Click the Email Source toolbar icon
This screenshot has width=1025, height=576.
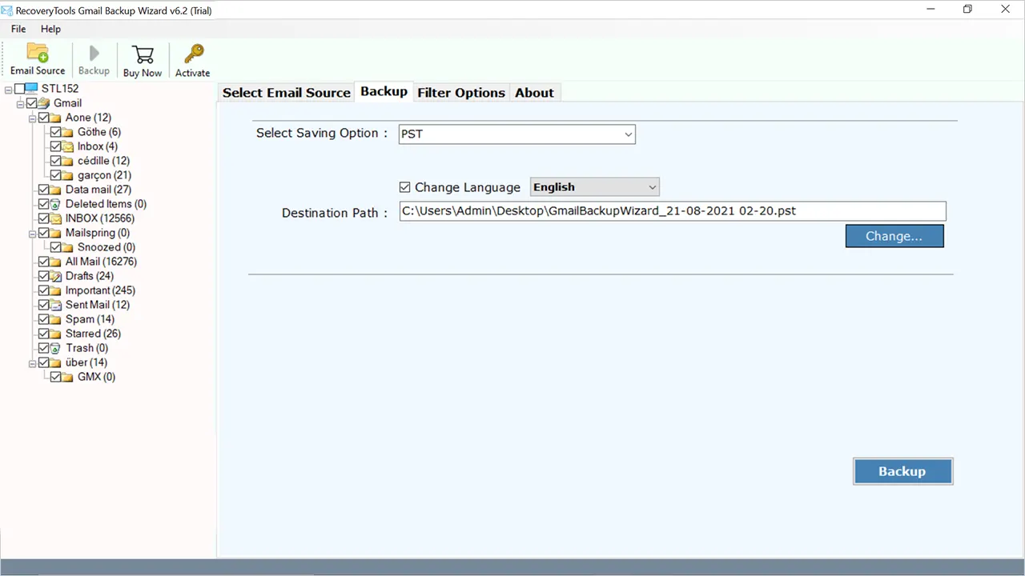click(x=38, y=54)
